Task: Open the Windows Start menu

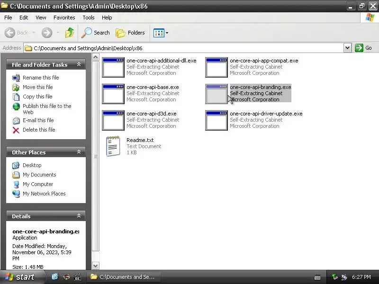Action: 22,277
